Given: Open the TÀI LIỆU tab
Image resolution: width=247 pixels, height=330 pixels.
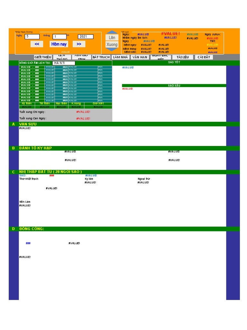Looking at the screenshot, I should click(x=183, y=57).
